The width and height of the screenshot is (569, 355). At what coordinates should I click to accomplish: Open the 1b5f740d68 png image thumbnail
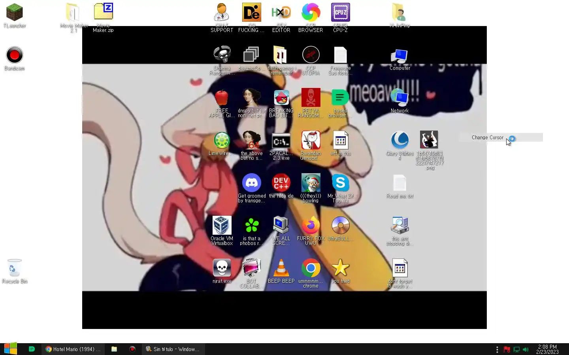point(429,140)
